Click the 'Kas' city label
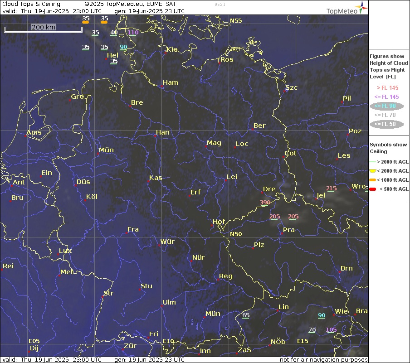410x363 pixels. pos(155,178)
